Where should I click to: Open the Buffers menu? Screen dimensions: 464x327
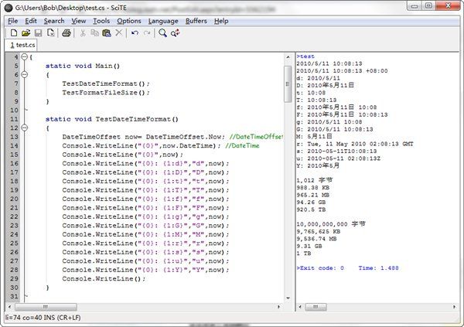196,21
